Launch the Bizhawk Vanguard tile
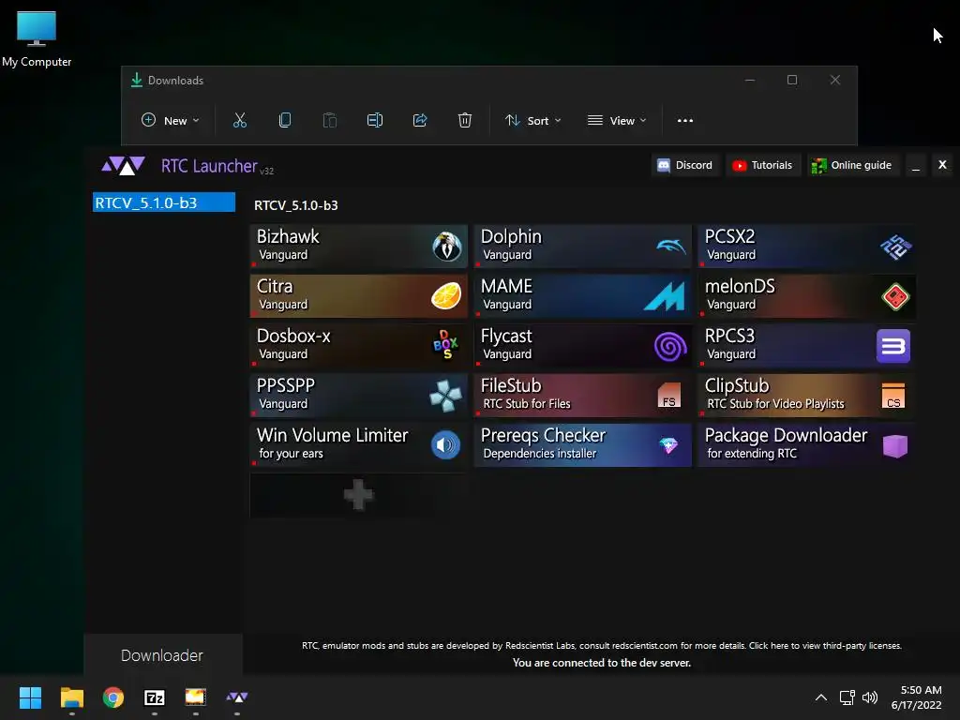This screenshot has height=720, width=960. [358, 247]
